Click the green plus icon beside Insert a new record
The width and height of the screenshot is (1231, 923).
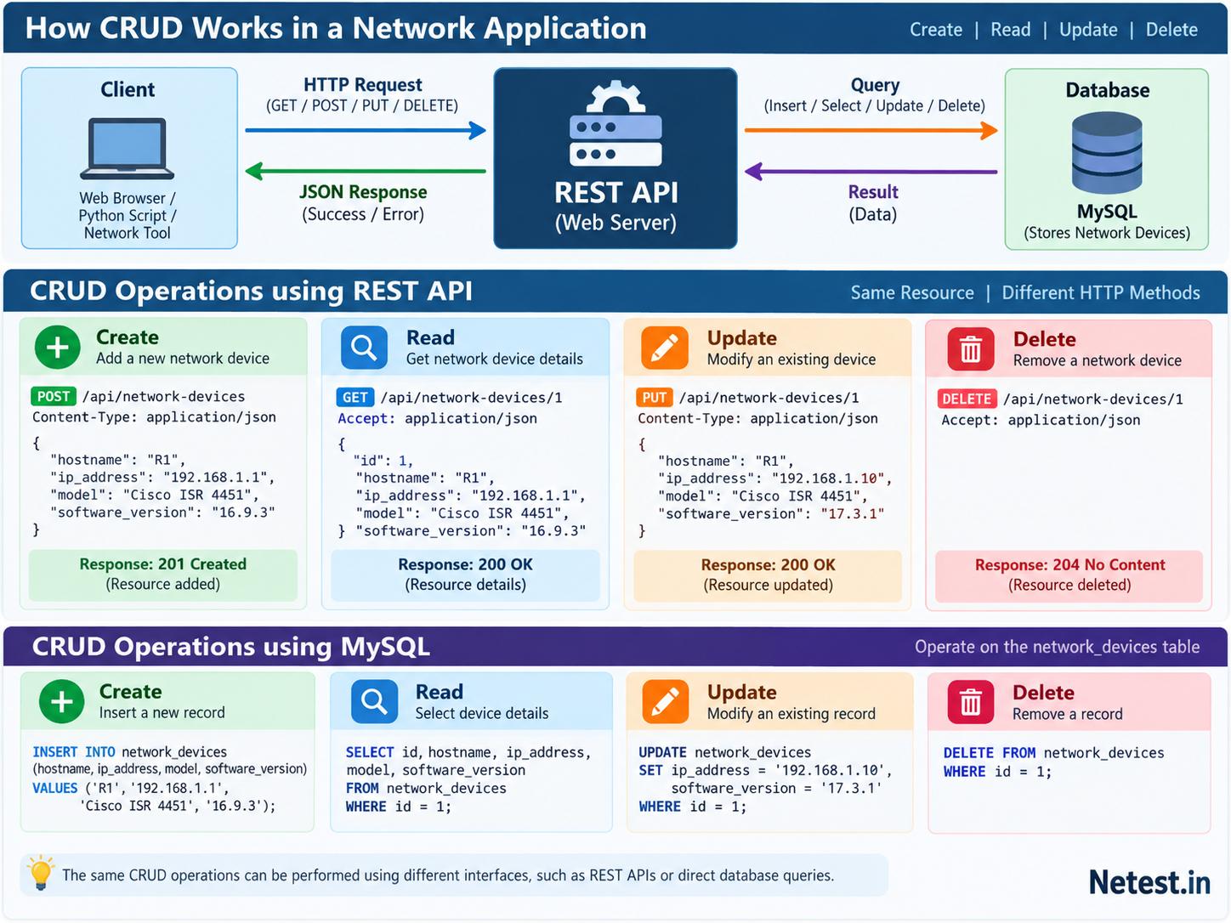pyautogui.click(x=61, y=701)
